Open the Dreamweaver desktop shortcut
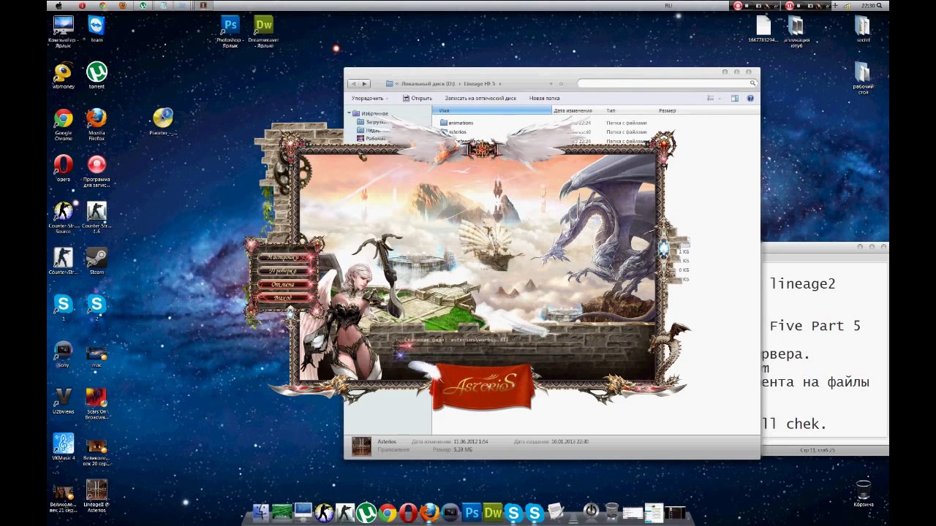The image size is (936, 526). (x=263, y=31)
